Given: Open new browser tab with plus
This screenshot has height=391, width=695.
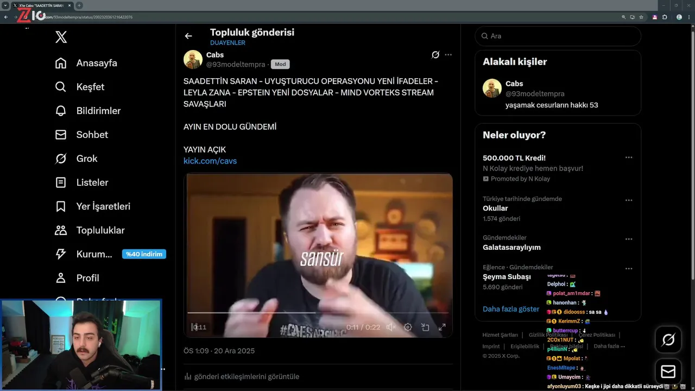Looking at the screenshot, I should click(x=79, y=5).
